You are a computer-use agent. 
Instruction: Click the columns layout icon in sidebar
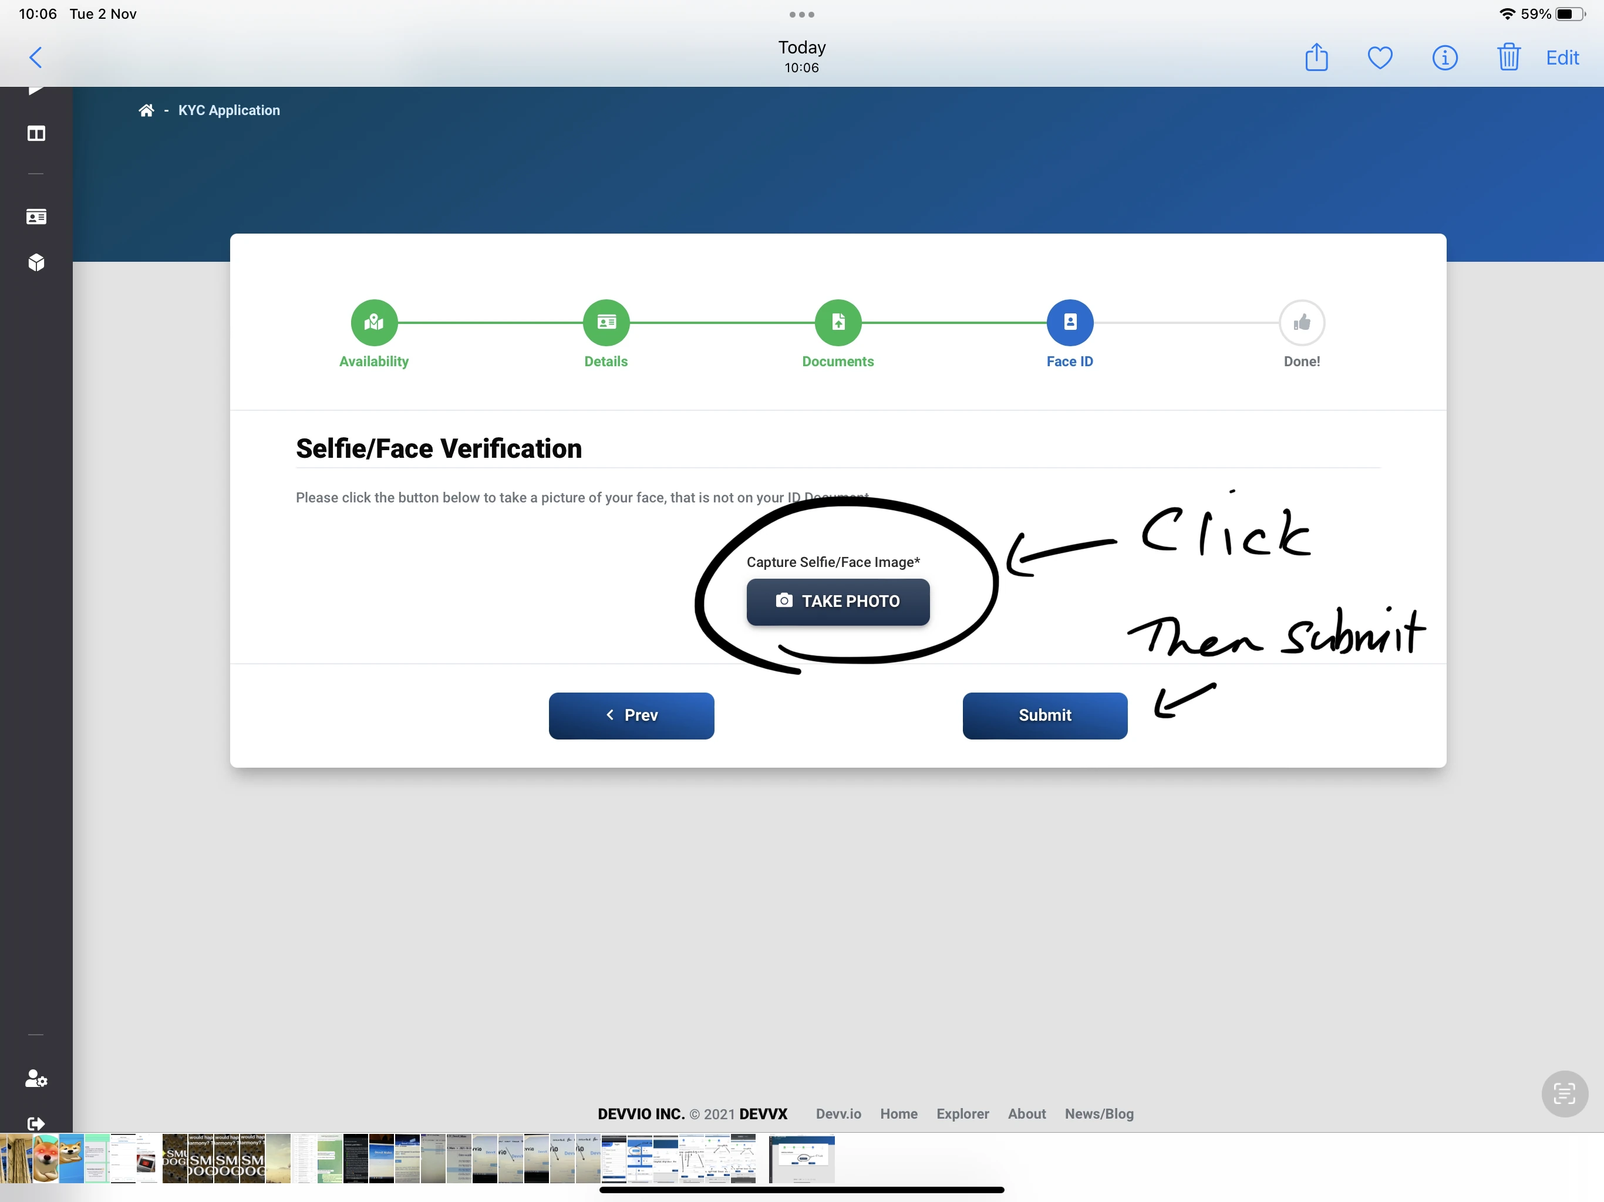pyautogui.click(x=36, y=133)
